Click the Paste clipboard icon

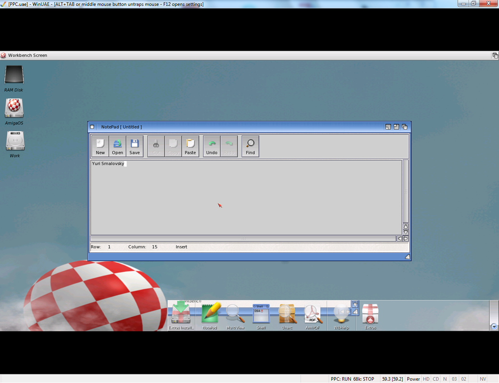[190, 146]
